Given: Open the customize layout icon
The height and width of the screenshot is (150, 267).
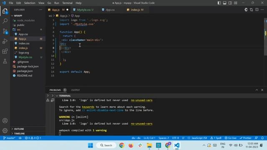Looking at the screenshot, I should point(235,3).
